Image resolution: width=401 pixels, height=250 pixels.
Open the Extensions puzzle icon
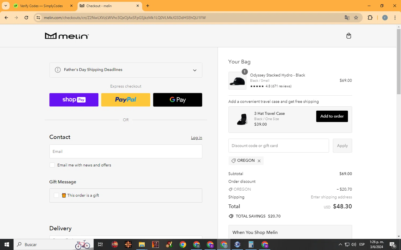click(370, 18)
